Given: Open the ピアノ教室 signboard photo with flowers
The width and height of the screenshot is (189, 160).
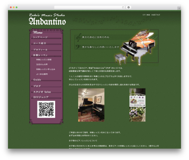Looking at the screenshot, I should click(138, 105).
